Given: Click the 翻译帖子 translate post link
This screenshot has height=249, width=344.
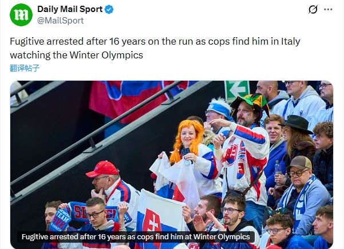Looking at the screenshot, I should [25, 68].
